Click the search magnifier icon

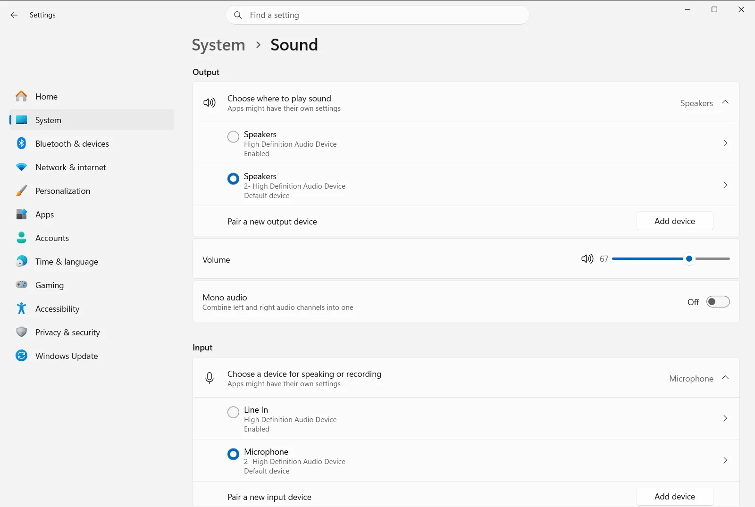point(238,15)
